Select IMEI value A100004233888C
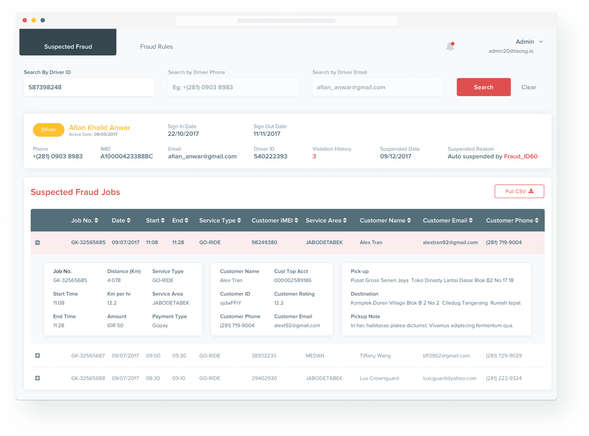This screenshot has height=436, width=589. [127, 157]
